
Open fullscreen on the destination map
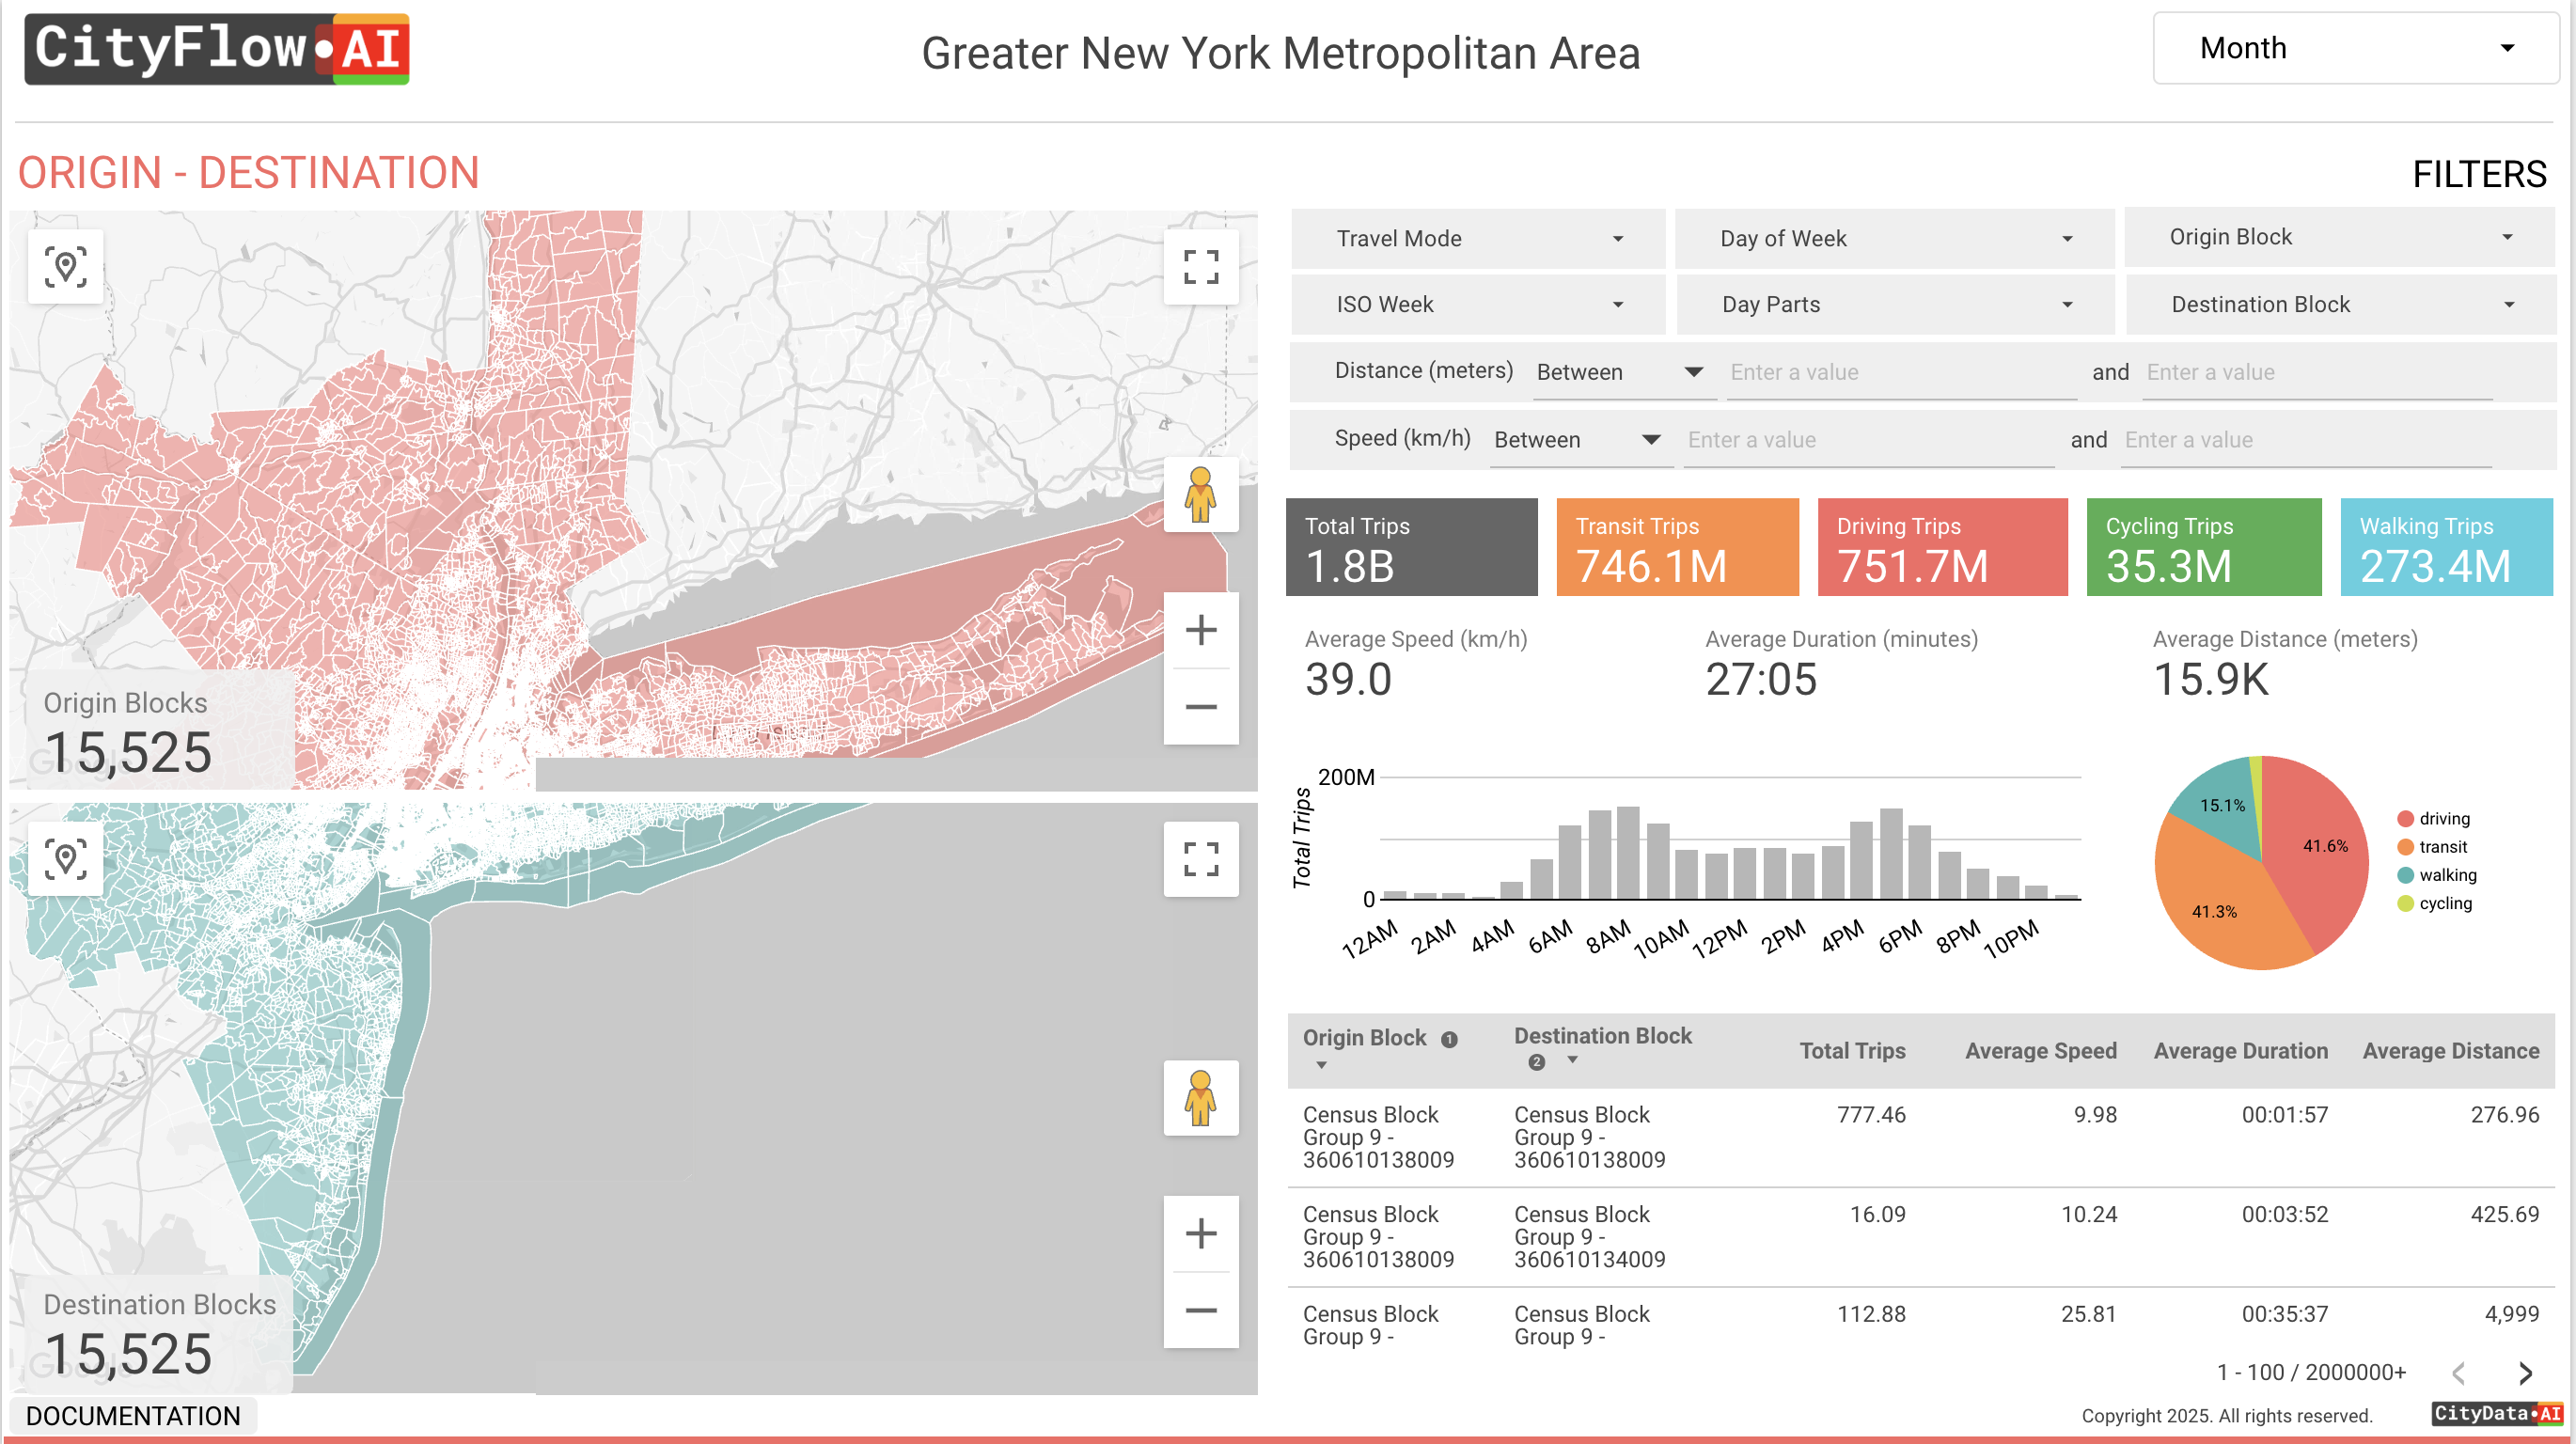(1200, 859)
